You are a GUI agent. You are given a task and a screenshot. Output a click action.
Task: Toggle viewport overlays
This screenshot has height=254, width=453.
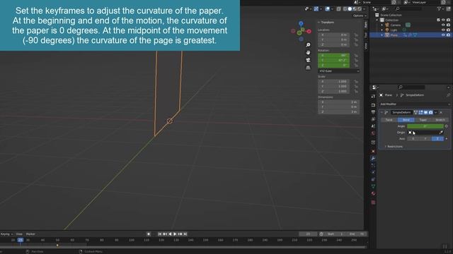(x=327, y=9)
